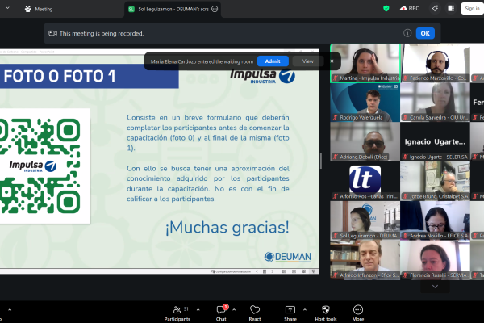The image size is (484, 323).
Task: Click the green encryption shield icon
Action: [386, 8]
